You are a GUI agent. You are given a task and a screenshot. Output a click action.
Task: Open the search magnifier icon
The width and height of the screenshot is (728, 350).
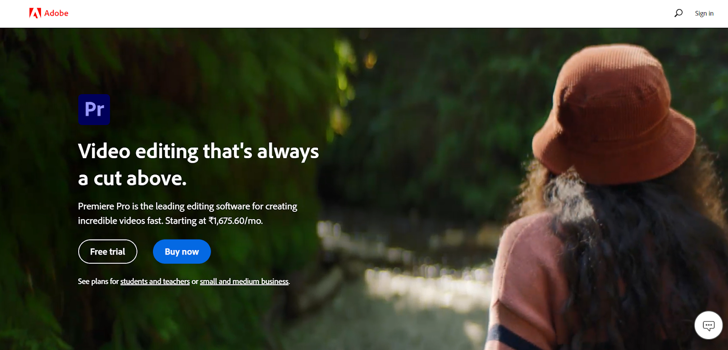678,13
